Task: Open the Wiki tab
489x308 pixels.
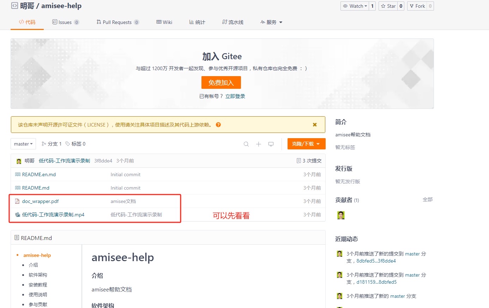Action: coord(164,22)
